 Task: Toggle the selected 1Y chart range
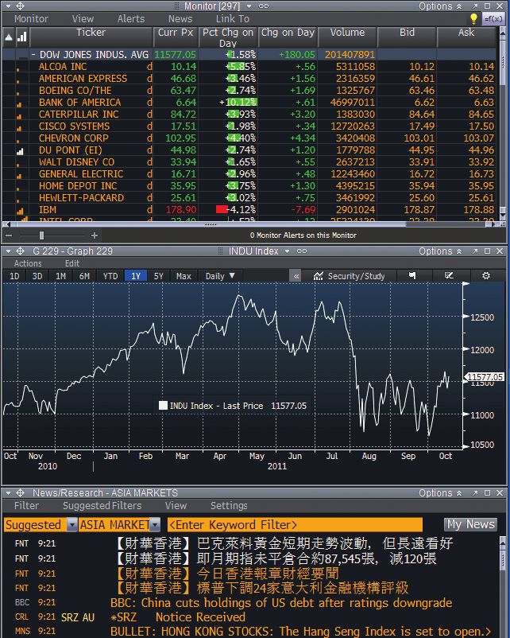pos(136,276)
